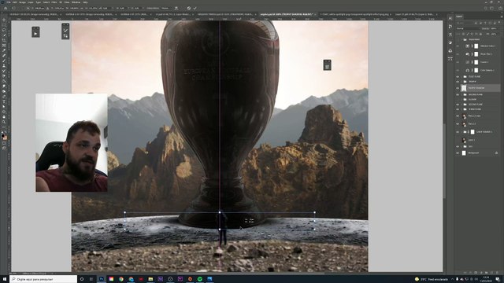Expand the TROPHY folder
Image resolution: width=504 pixels, height=283 pixels.
[462, 82]
